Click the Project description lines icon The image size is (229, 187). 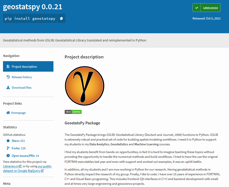point(8,66)
